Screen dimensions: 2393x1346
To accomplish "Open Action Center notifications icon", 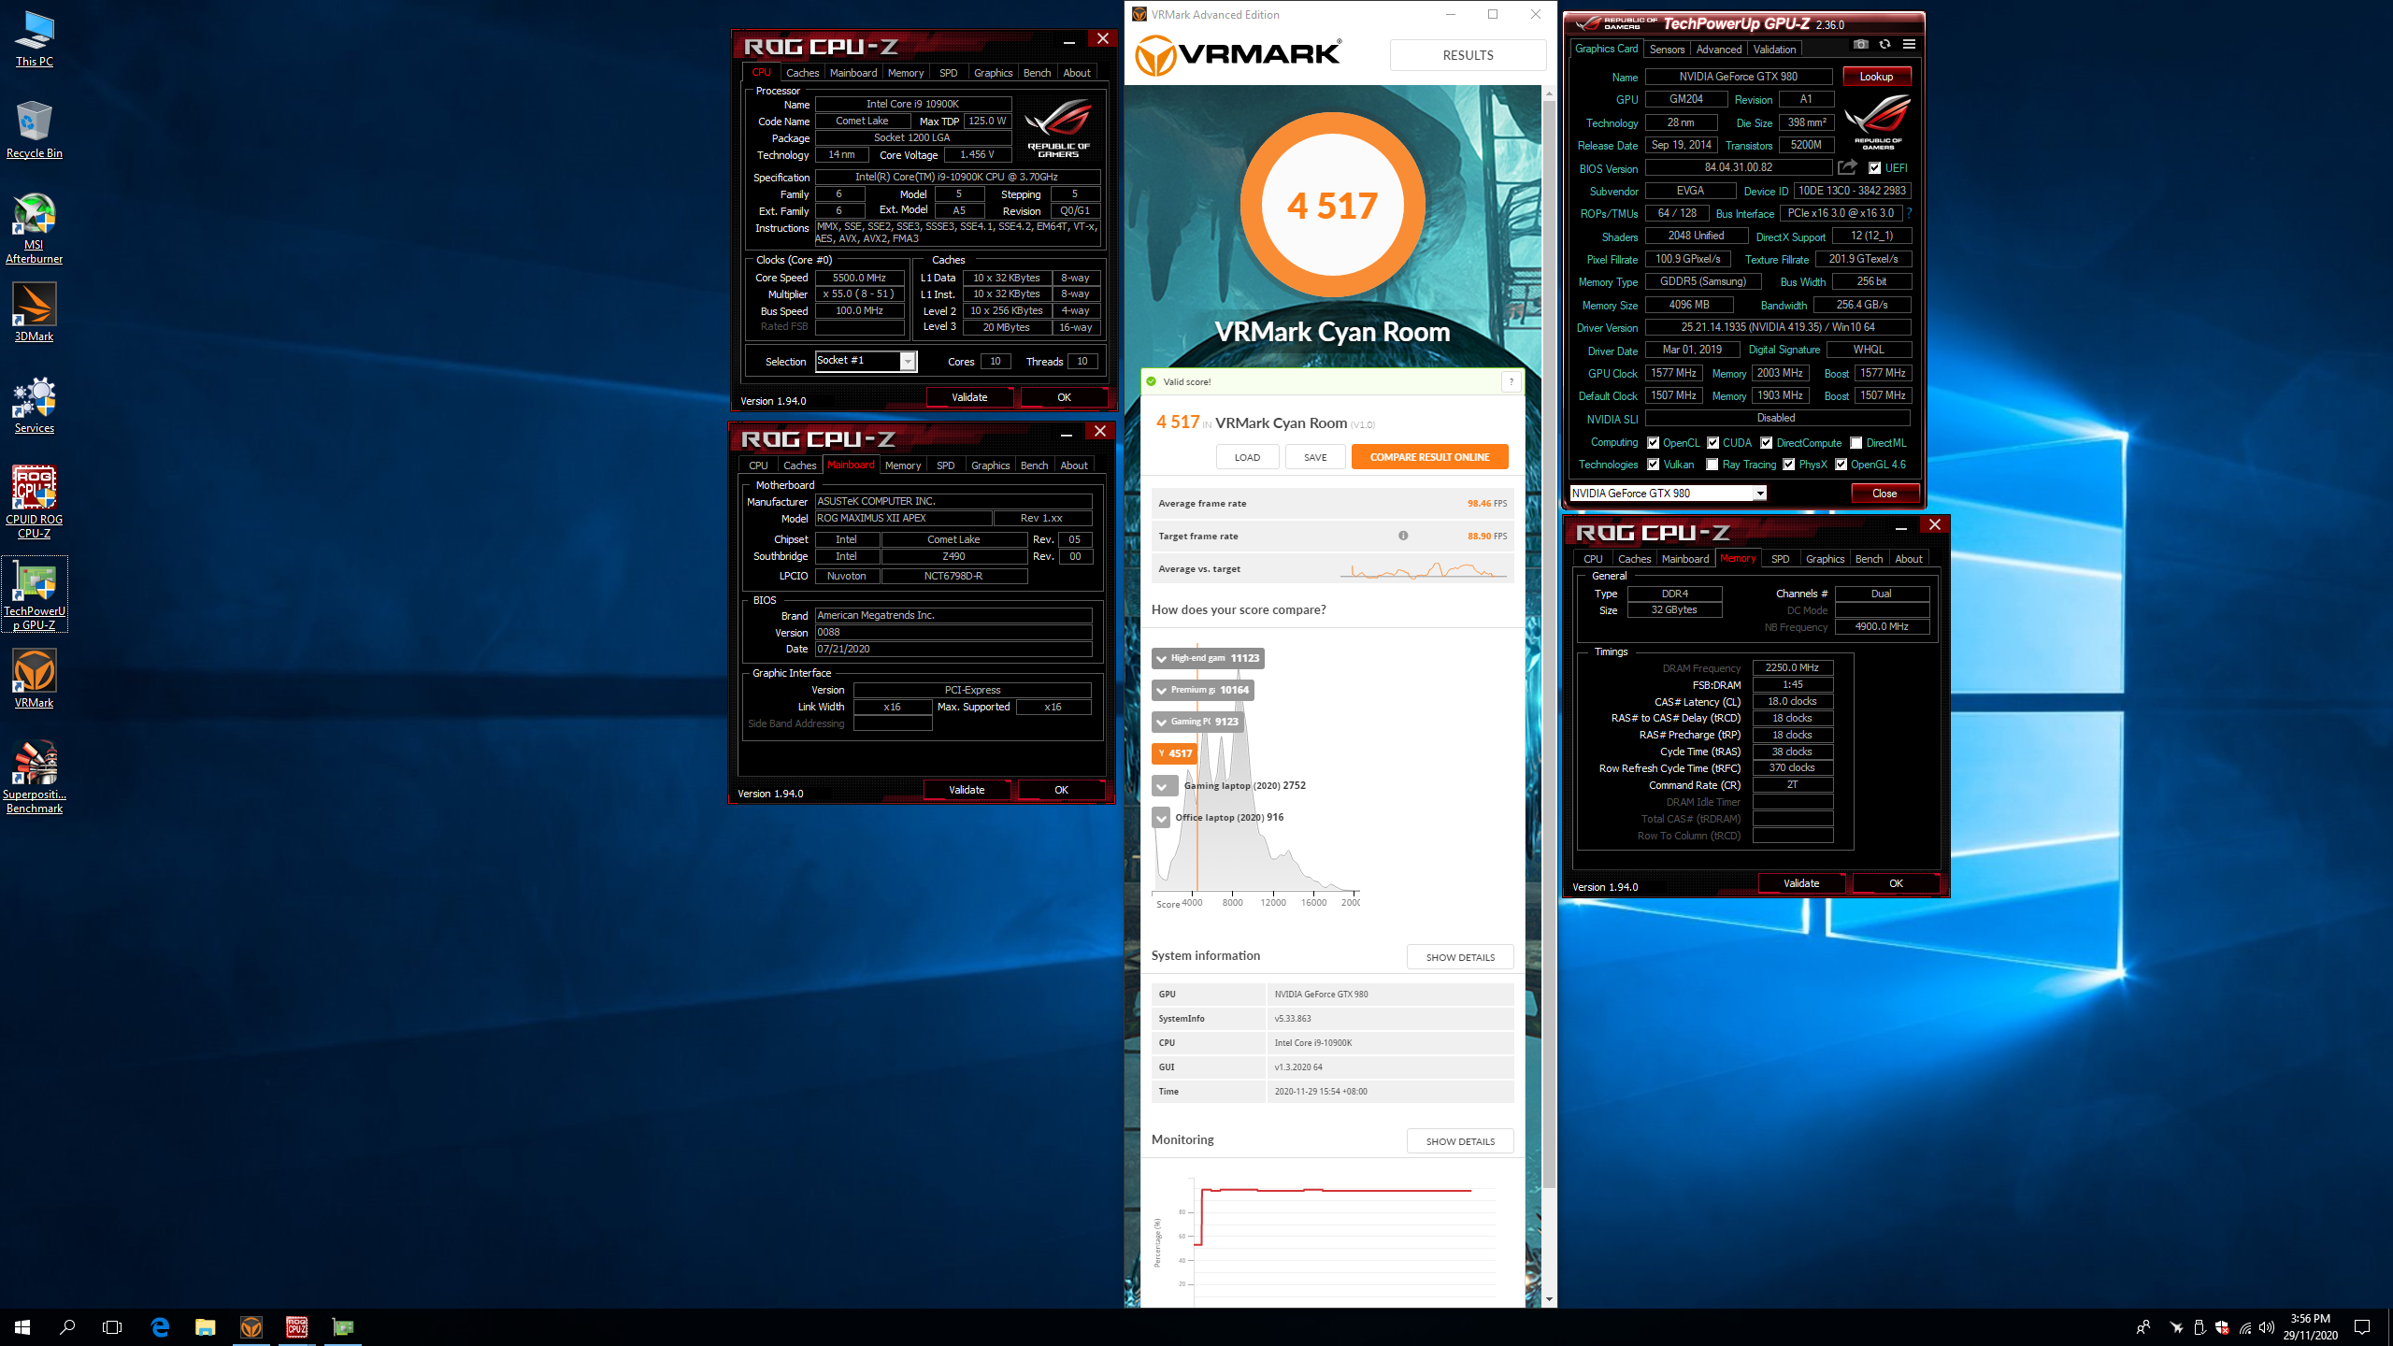I will coord(2362,1327).
